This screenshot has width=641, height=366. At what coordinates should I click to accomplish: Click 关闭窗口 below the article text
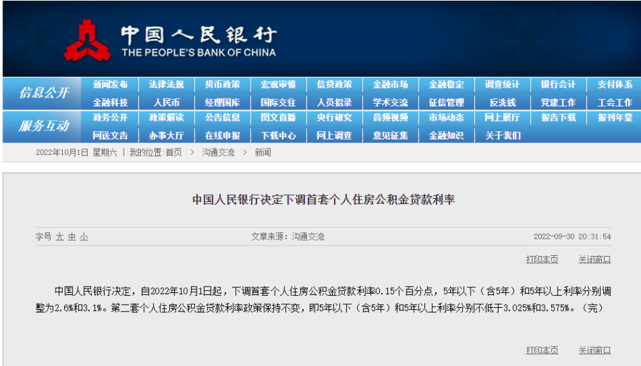(x=594, y=350)
